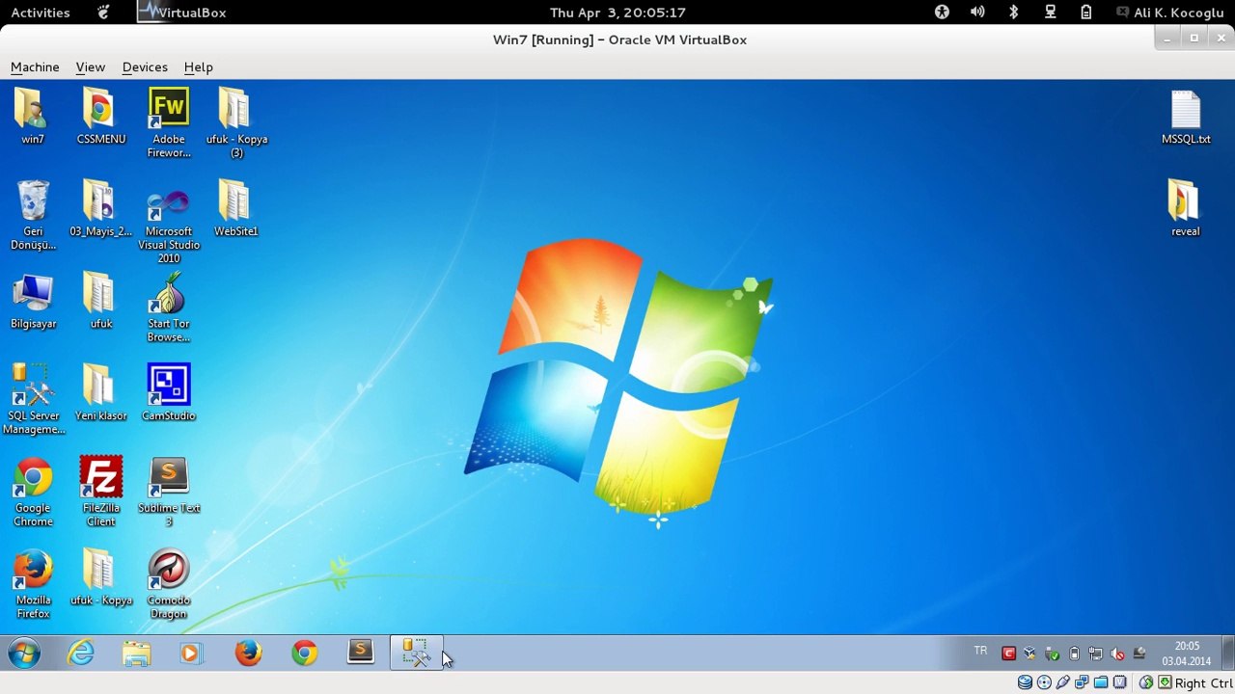Click the VirtualBox optical disk indicator

coord(1044,682)
